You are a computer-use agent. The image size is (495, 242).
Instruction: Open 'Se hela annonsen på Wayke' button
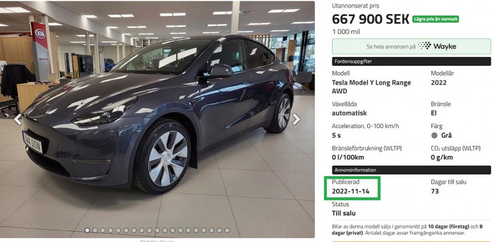[x=411, y=46]
